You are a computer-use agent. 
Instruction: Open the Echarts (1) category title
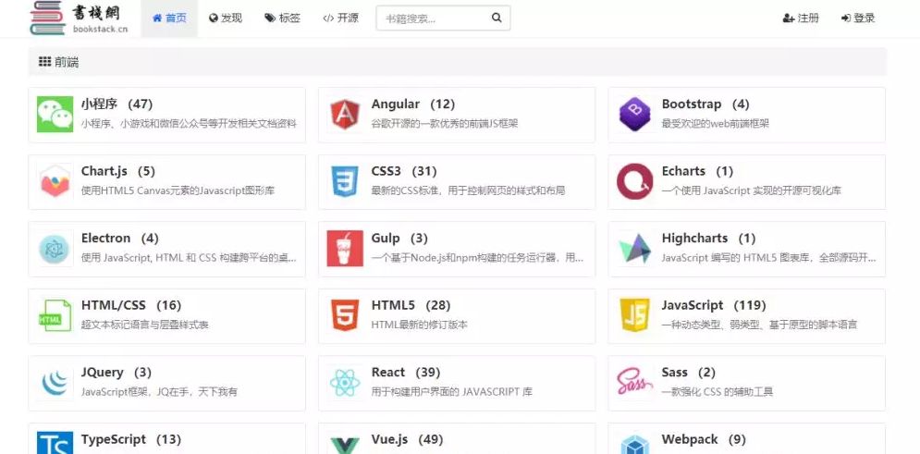point(697,171)
